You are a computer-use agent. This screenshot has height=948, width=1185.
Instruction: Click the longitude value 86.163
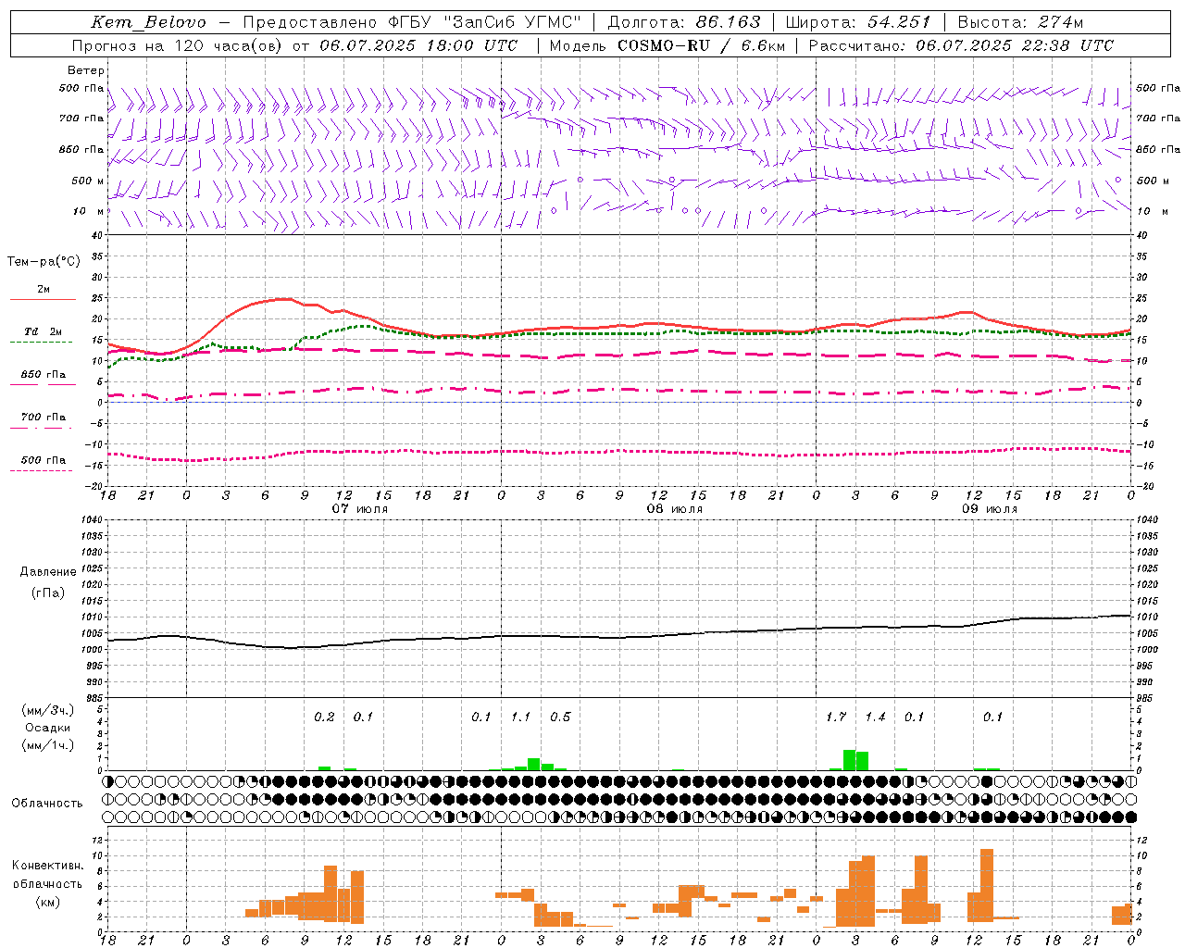pos(729,22)
